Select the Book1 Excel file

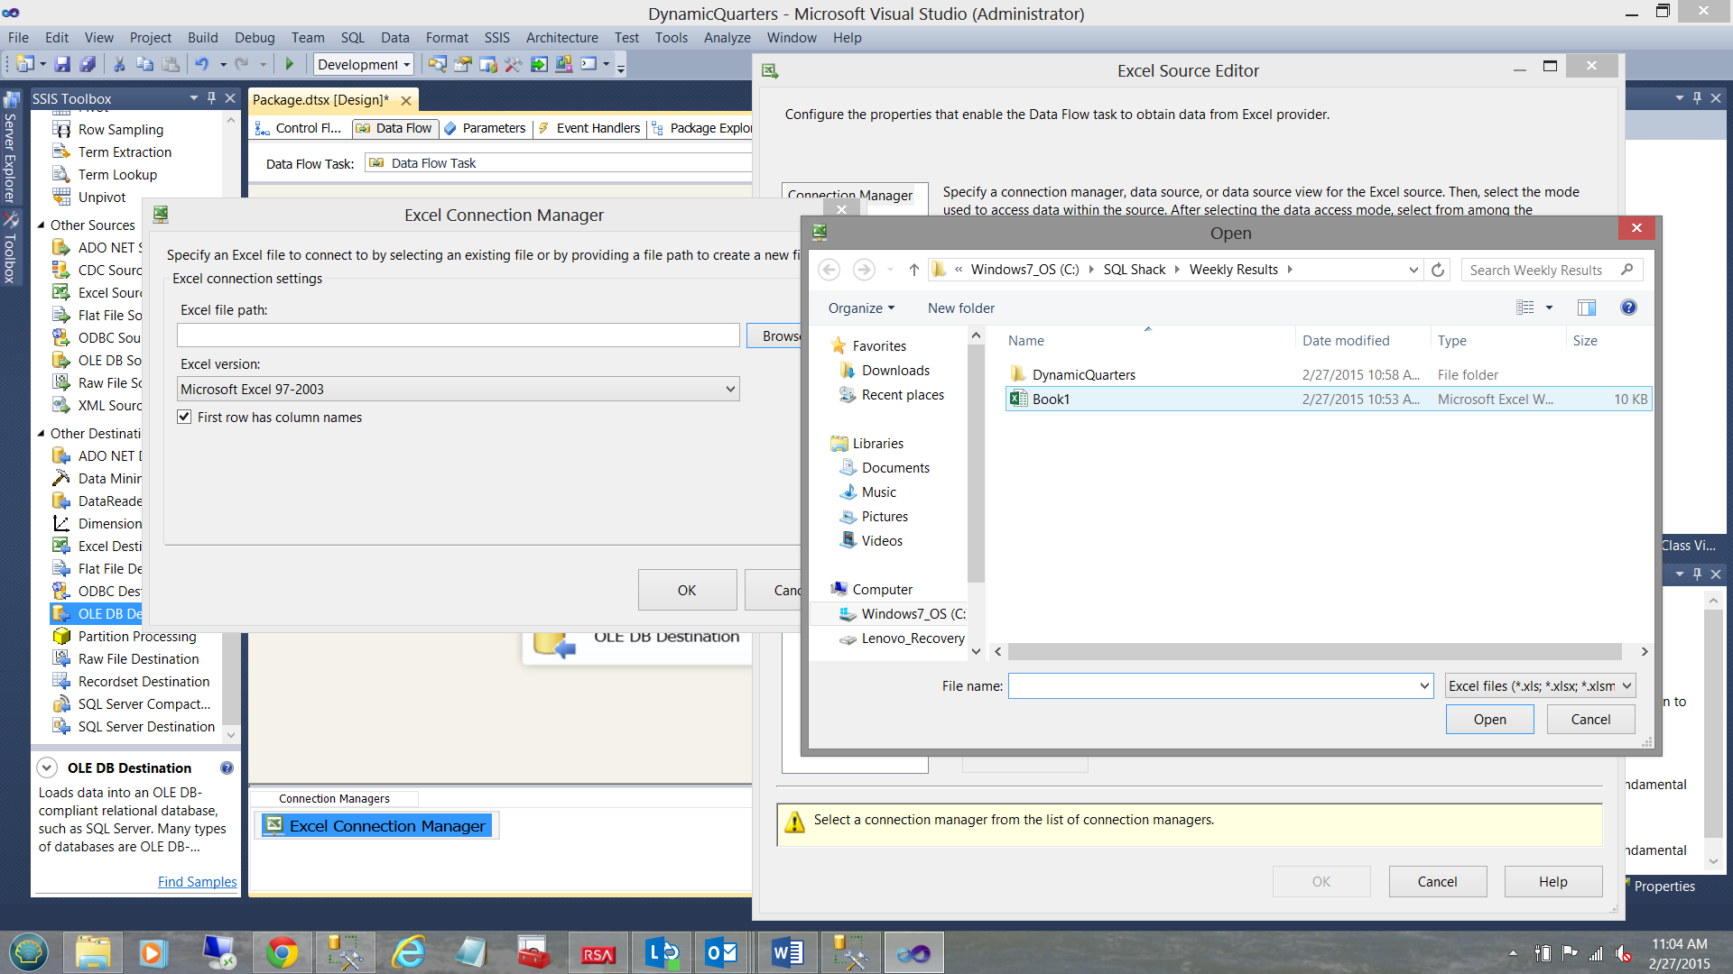point(1051,399)
